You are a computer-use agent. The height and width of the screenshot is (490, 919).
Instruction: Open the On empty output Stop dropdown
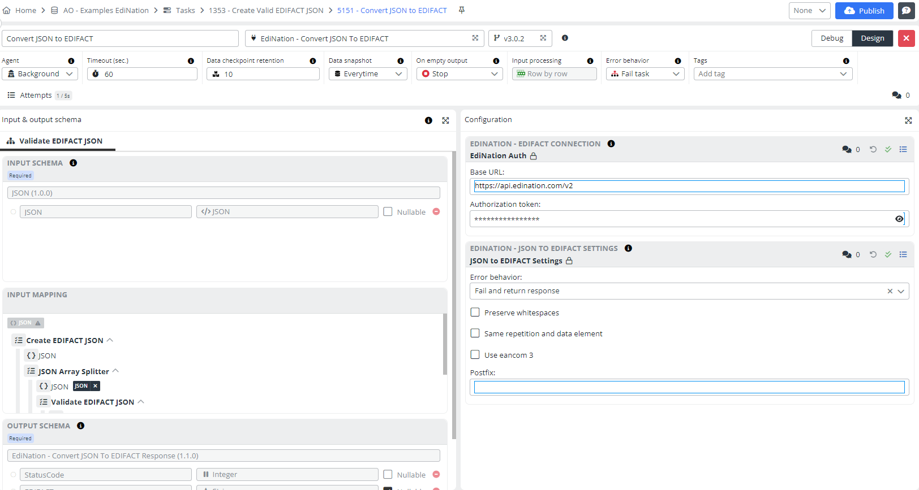pos(459,74)
